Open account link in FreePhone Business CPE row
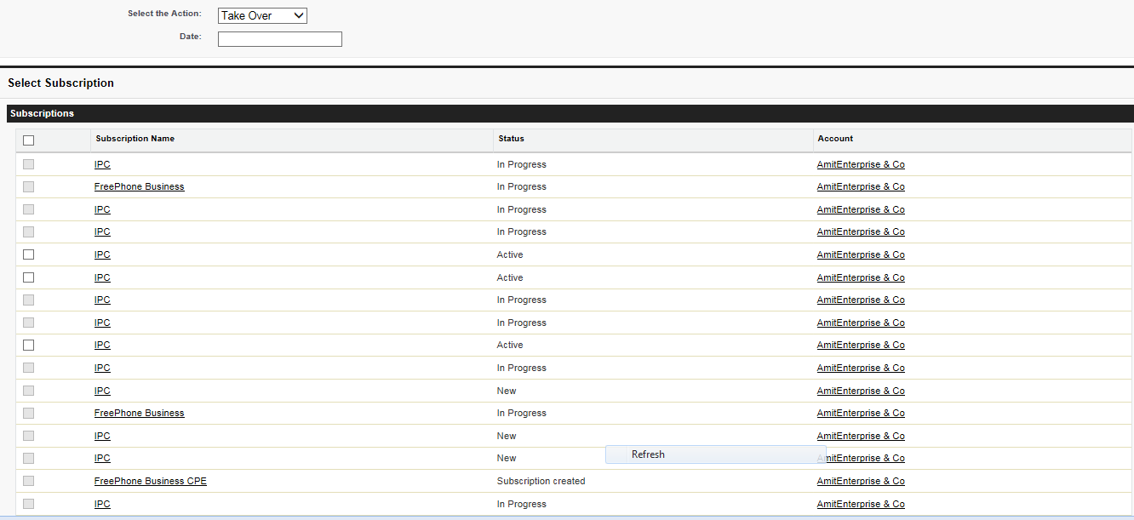The width and height of the screenshot is (1134, 520). (861, 481)
